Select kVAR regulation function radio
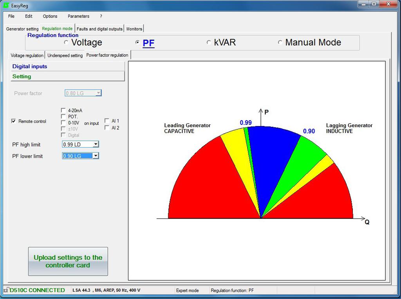 click(x=209, y=42)
